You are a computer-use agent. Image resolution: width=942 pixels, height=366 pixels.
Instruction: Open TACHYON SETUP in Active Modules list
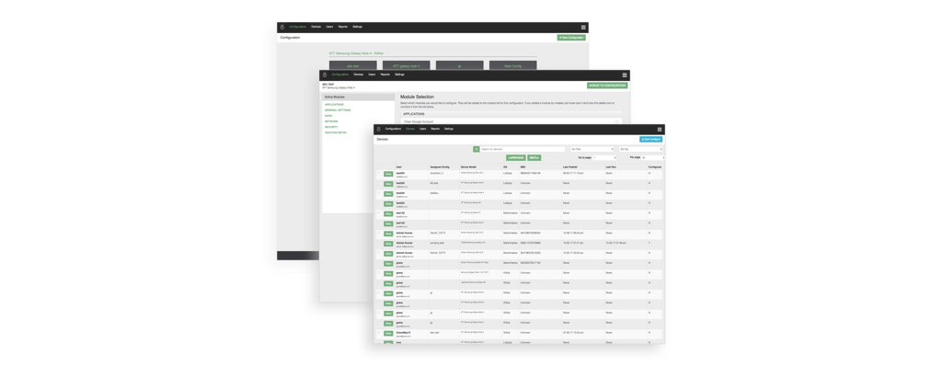coord(336,132)
